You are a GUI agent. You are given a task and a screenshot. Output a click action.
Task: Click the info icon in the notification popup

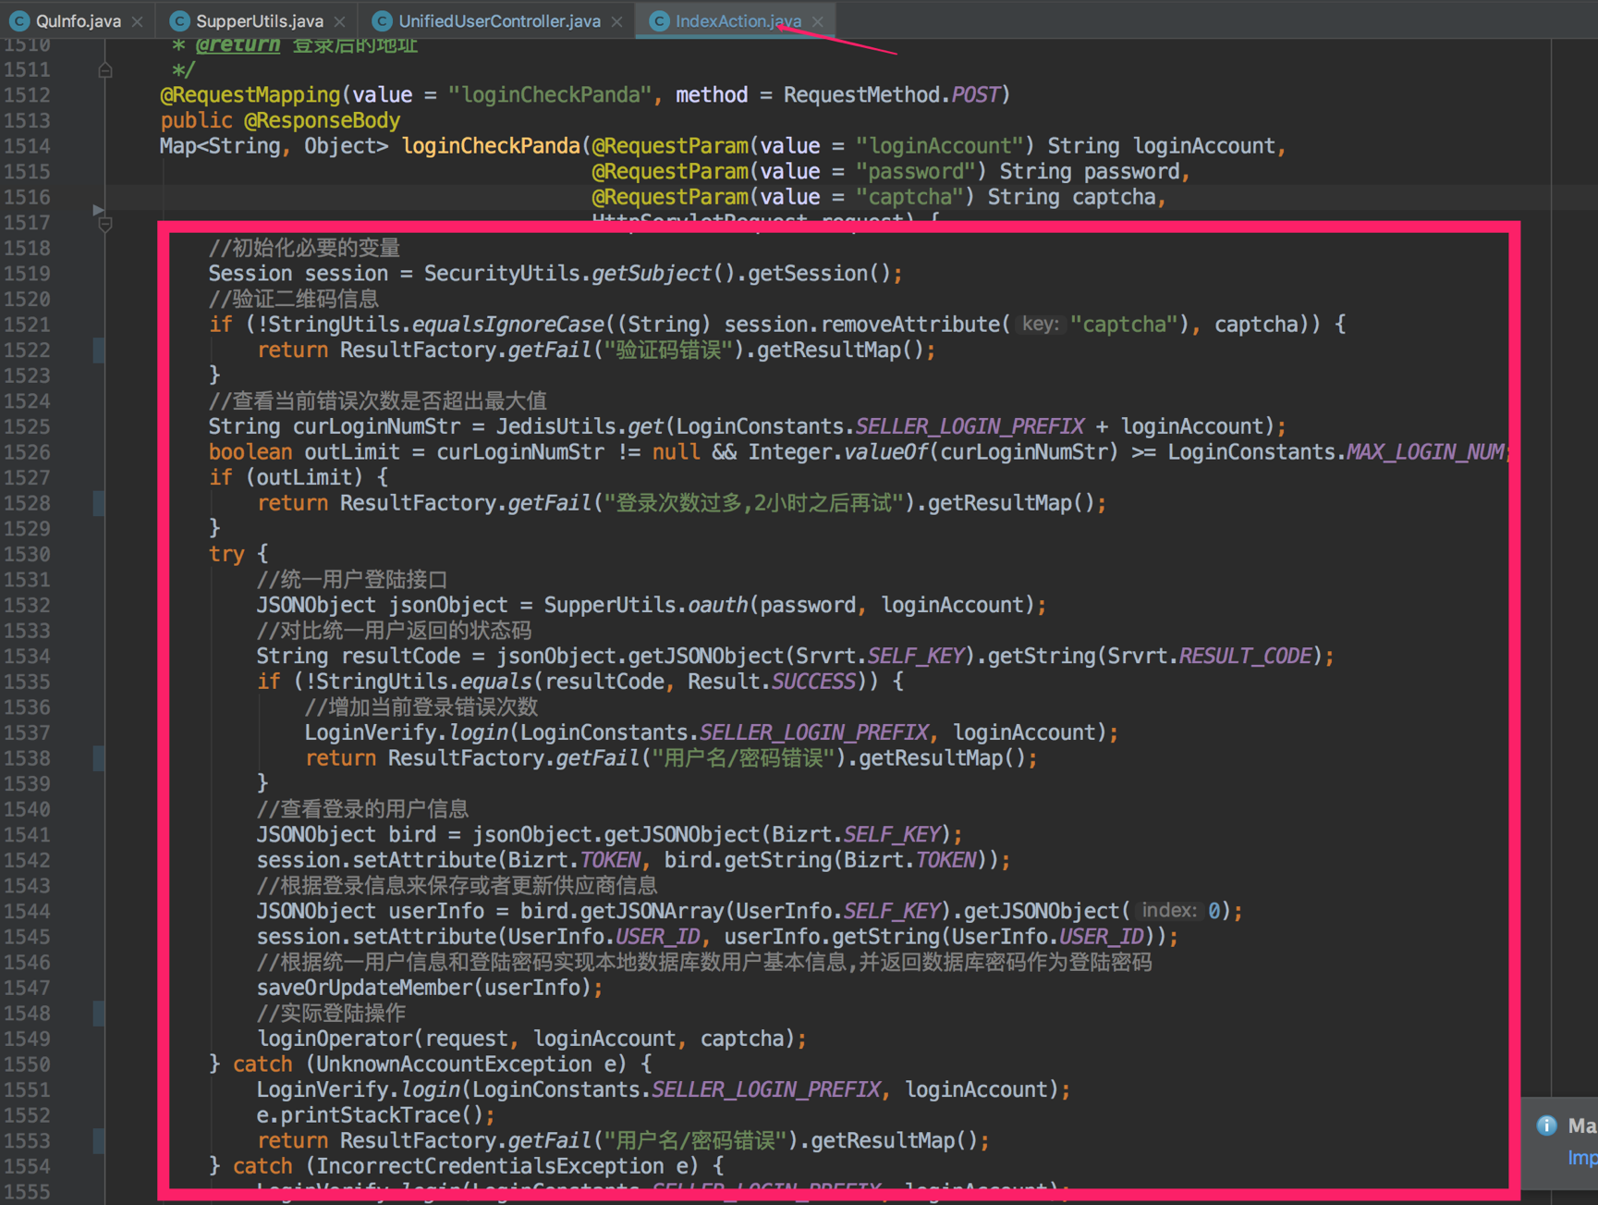1546,1125
